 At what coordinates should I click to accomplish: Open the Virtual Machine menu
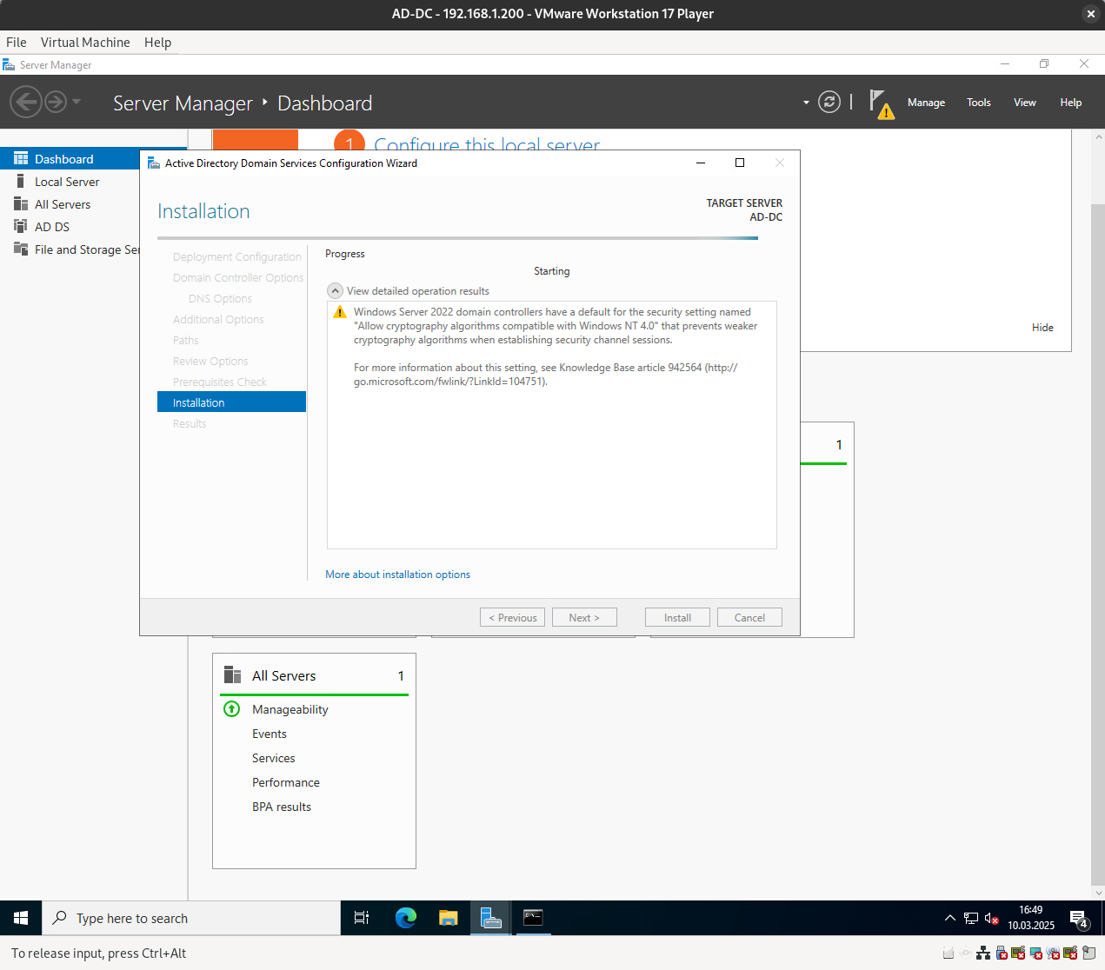coord(85,42)
